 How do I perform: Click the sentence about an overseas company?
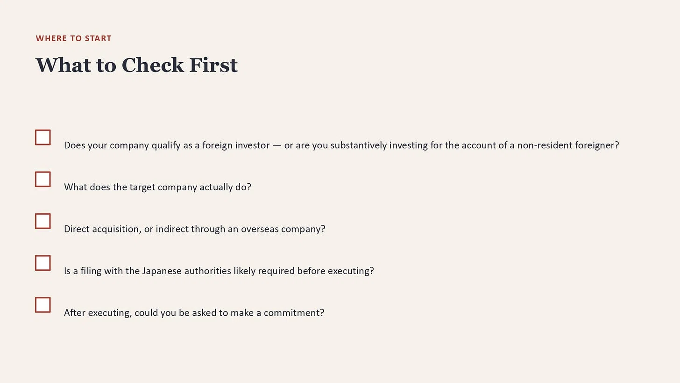[x=194, y=229]
